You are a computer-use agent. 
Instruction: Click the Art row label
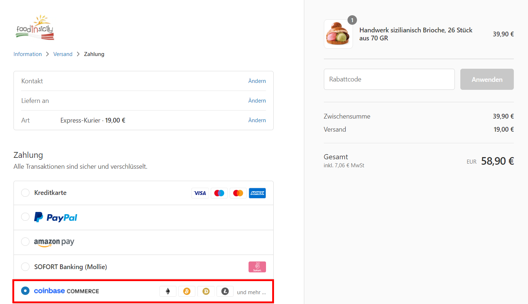pyautogui.click(x=25, y=120)
